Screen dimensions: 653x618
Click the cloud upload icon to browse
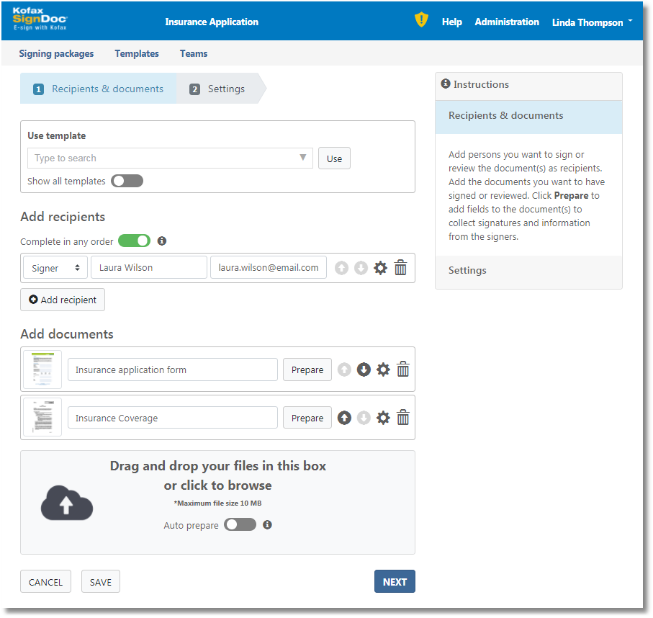[x=66, y=503]
